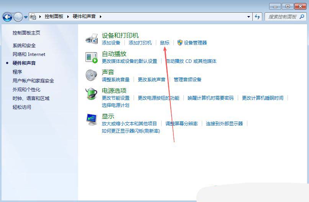The height and width of the screenshot is (202, 309).
Task: Open the 自动播放 heading
Action: [x=114, y=54]
